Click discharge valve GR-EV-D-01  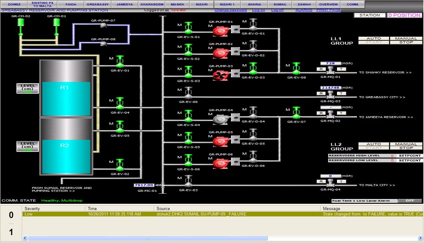pos(253,25)
